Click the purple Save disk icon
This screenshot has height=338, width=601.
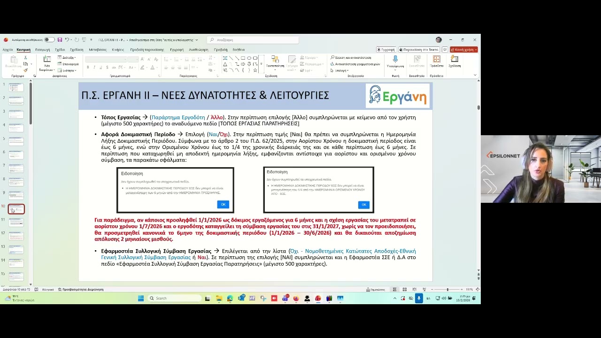tap(60, 40)
